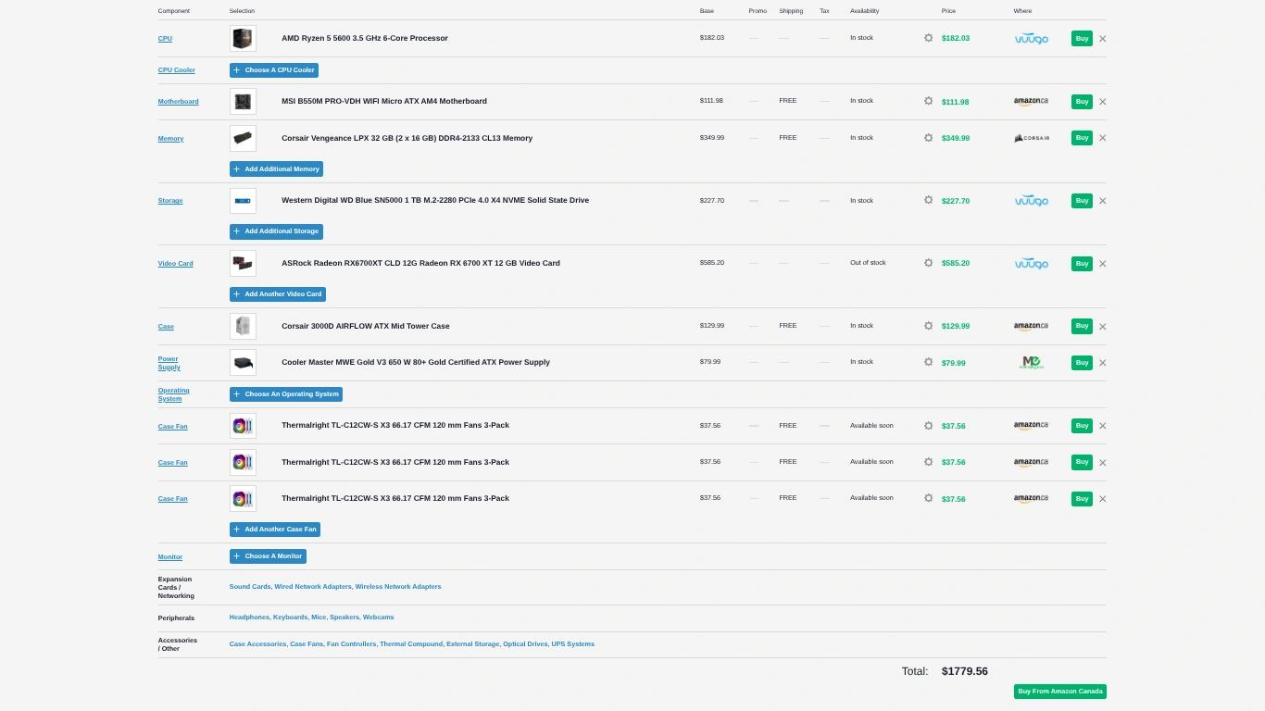Click Amazon.ca logo on Corsair 3000D case row

1031,326
